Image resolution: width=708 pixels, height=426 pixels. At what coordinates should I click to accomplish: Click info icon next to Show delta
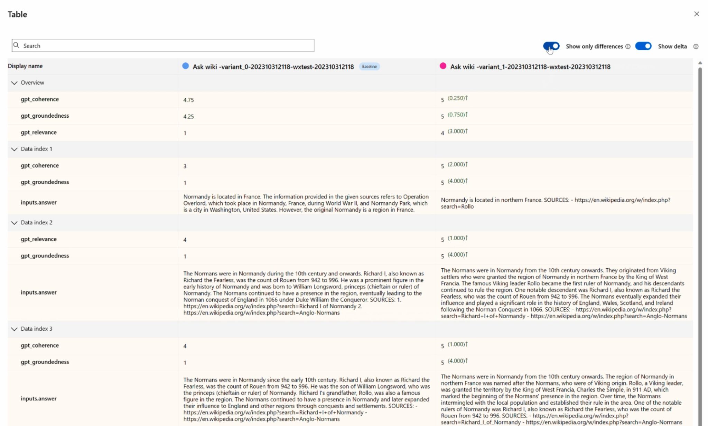coord(696,46)
